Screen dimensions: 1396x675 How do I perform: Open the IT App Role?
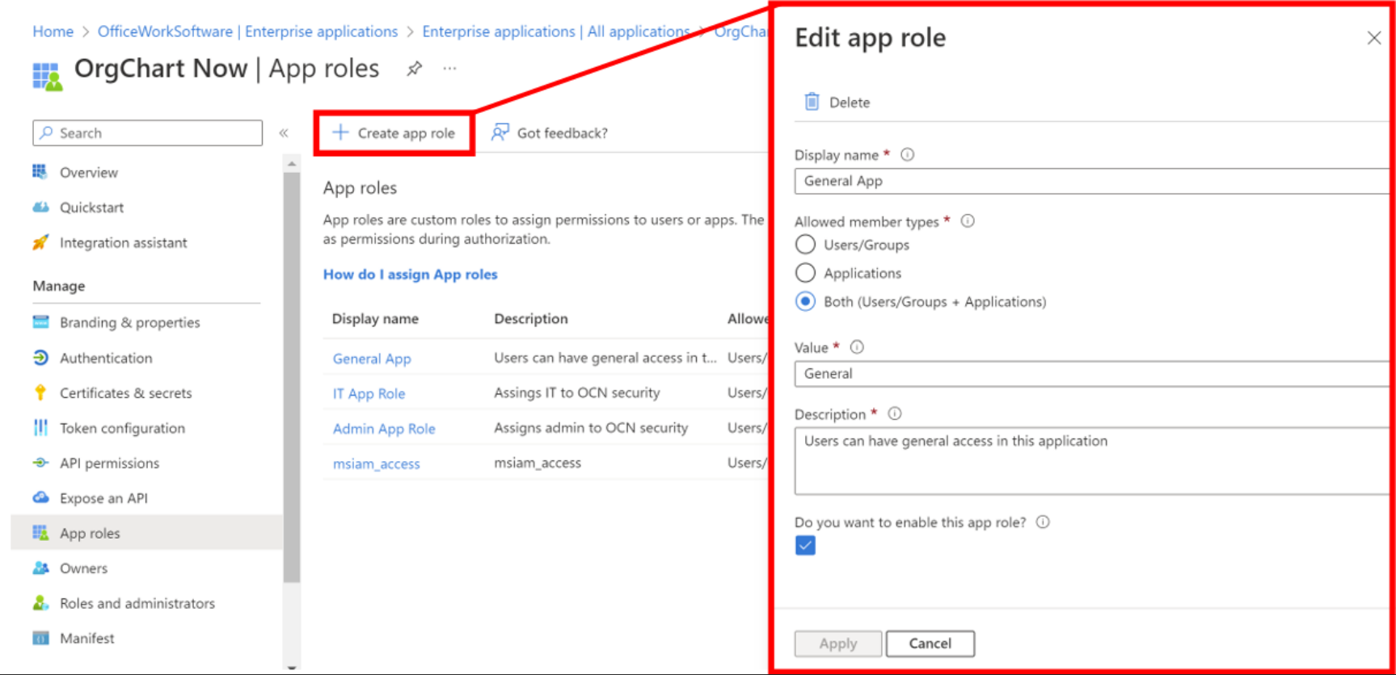click(x=369, y=393)
